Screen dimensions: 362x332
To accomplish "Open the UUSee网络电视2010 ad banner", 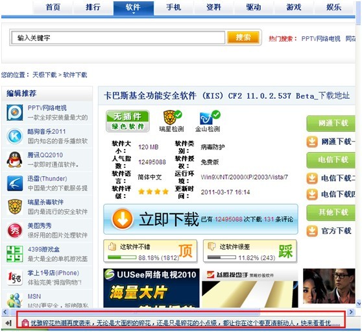I will click(x=151, y=288).
